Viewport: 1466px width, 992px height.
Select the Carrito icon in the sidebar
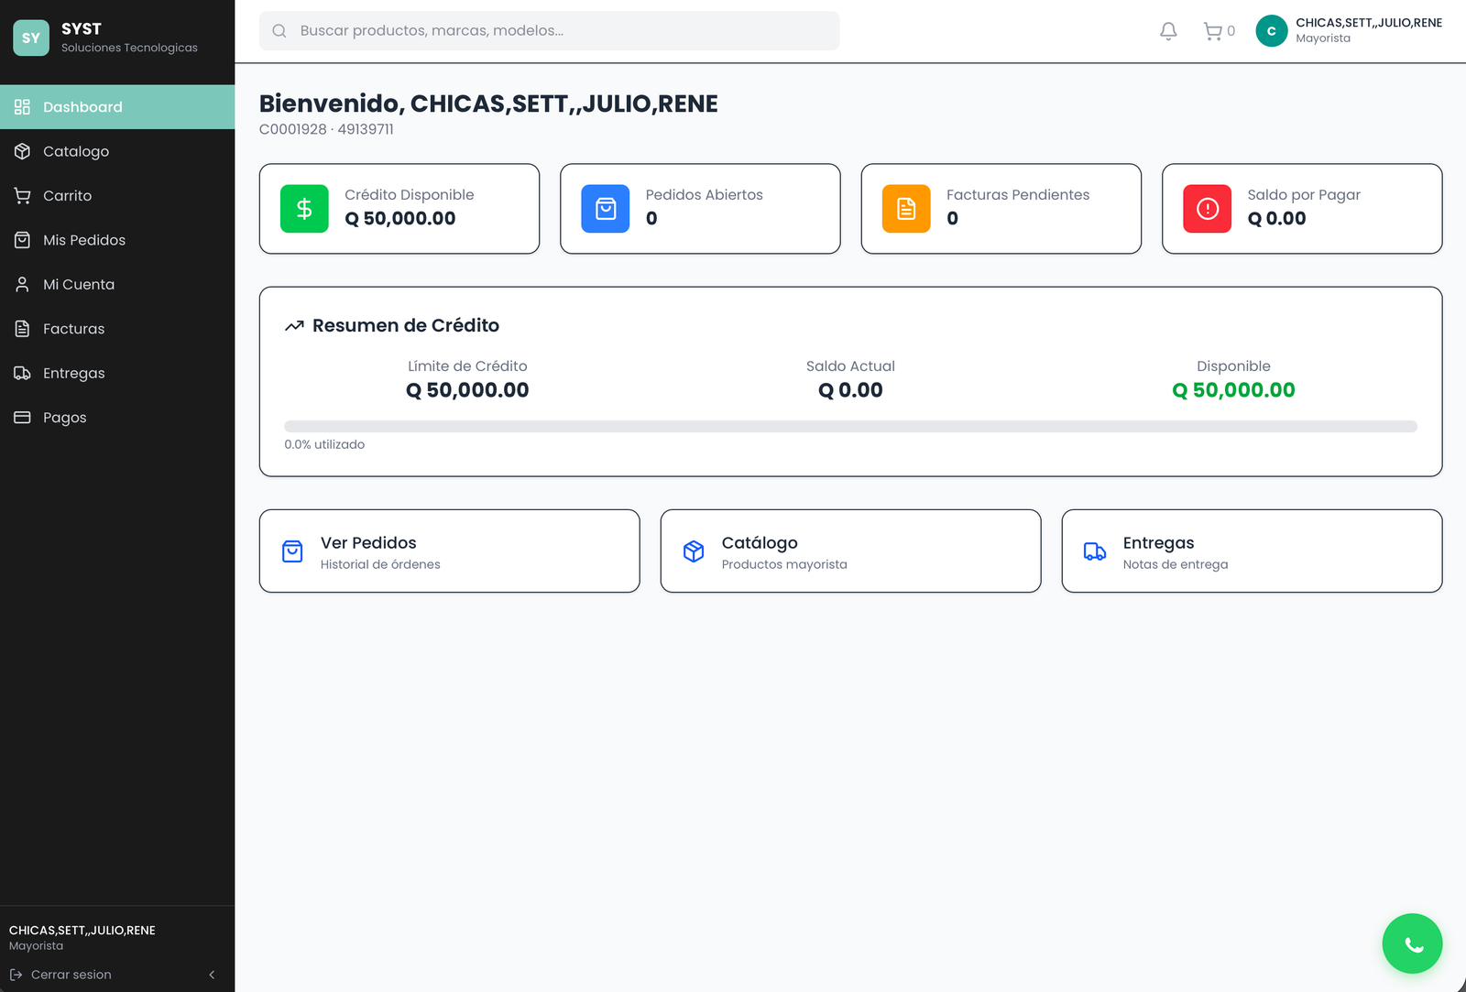click(x=22, y=195)
